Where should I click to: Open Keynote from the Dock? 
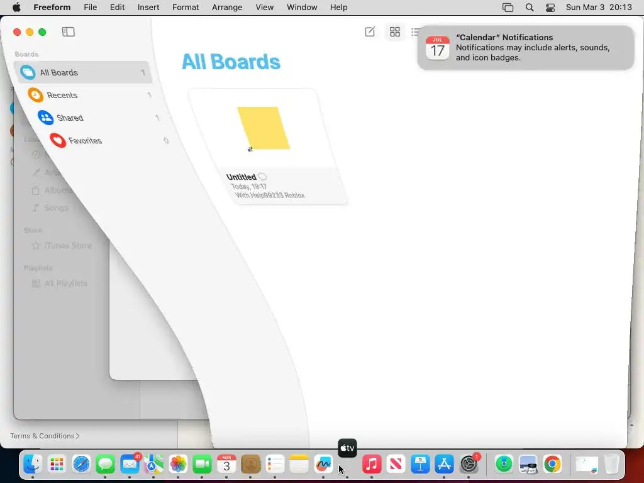[x=420, y=464]
